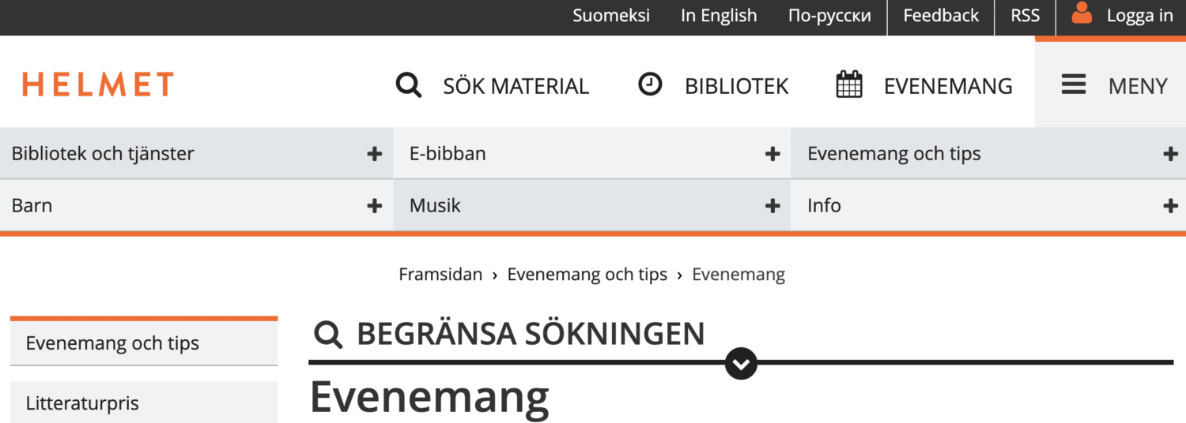1186x423 pixels.
Task: Expand the Barn section plus sign
Action: point(375,206)
